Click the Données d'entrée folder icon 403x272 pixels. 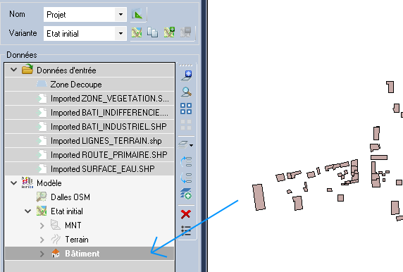click(x=27, y=70)
